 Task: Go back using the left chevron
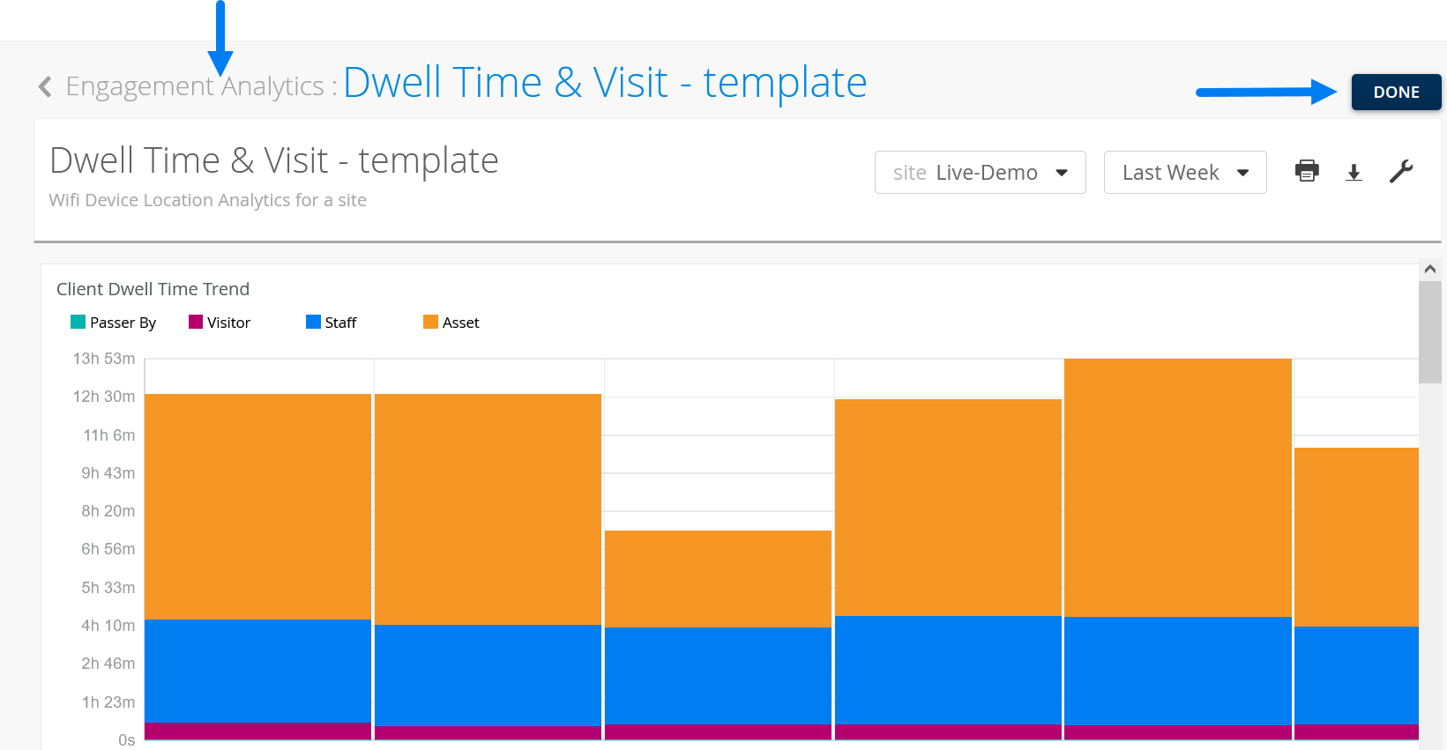(45, 86)
